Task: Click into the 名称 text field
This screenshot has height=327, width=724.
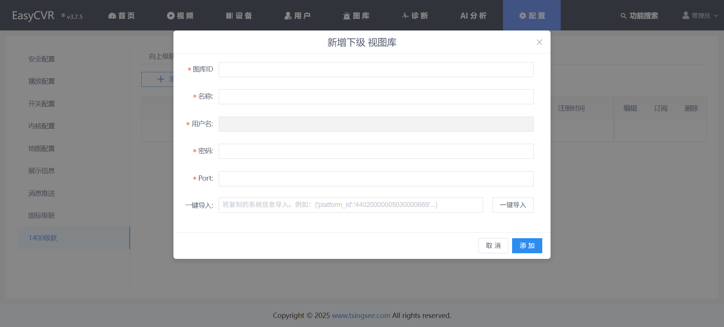Action: pyautogui.click(x=376, y=97)
